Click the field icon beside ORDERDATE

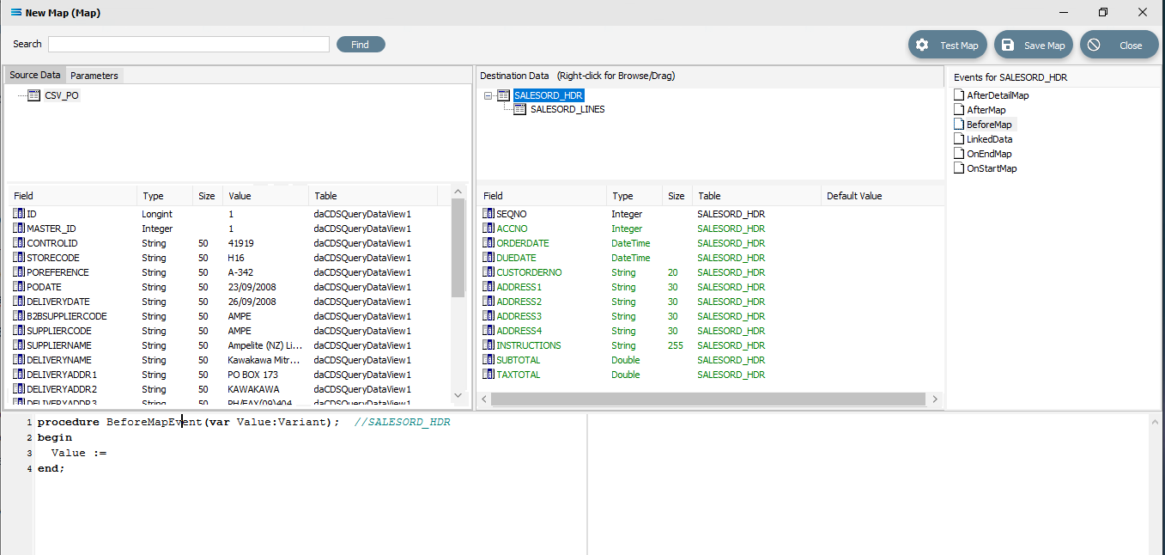[x=488, y=243]
